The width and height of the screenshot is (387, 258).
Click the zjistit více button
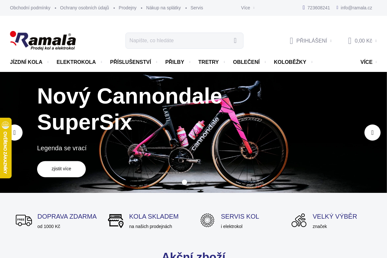point(61,169)
